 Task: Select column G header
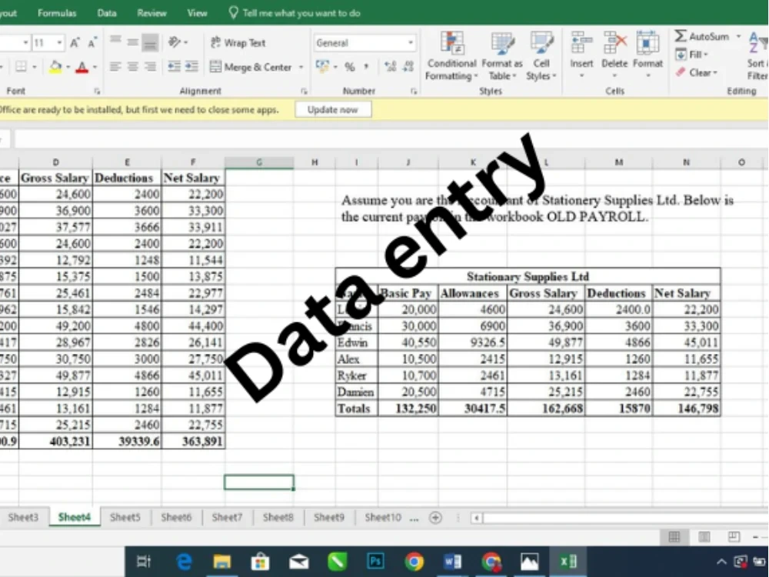coord(259,162)
